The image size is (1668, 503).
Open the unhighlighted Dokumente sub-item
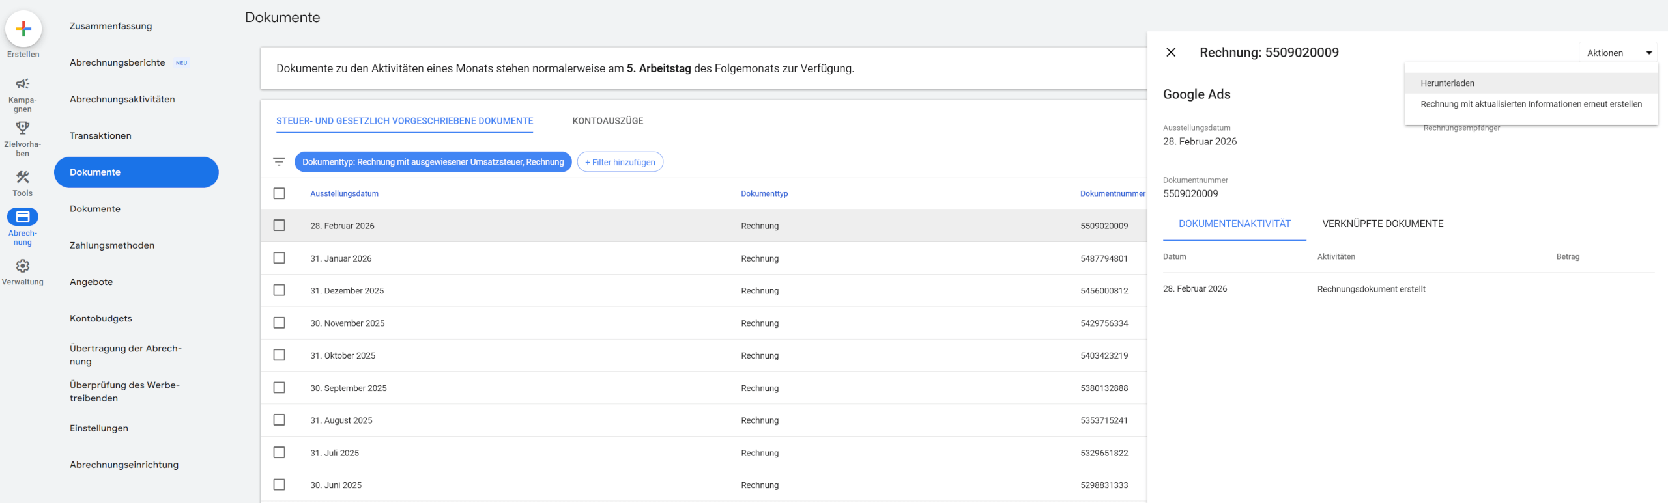coord(95,209)
